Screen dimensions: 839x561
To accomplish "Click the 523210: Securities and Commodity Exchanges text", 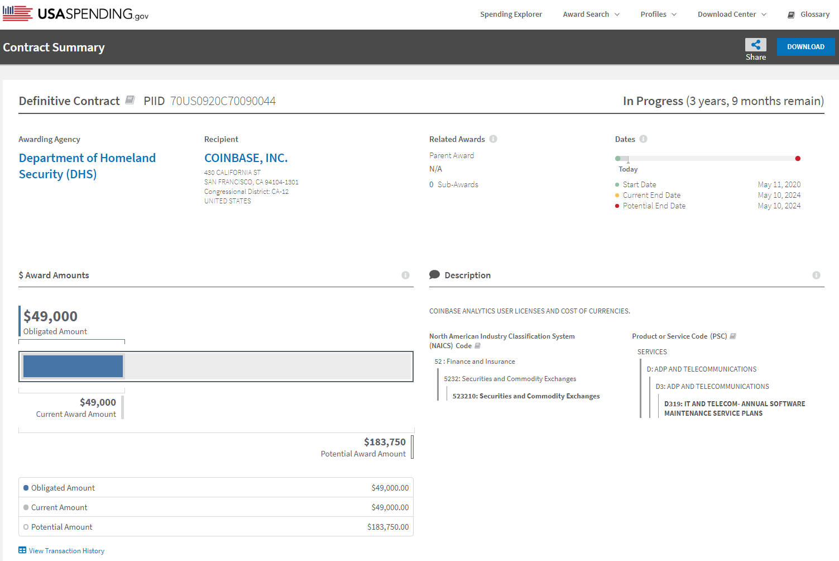I will click(x=526, y=396).
